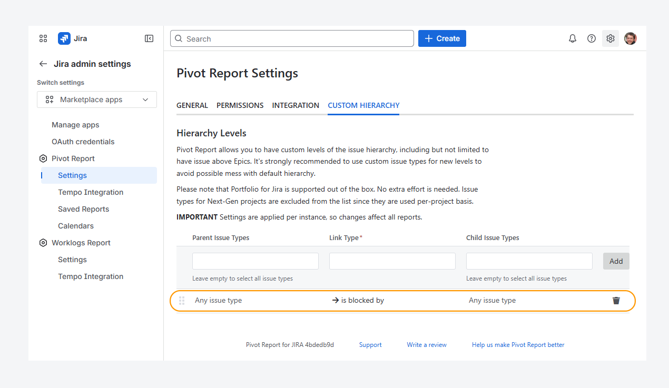669x388 pixels.
Task: Switch to the INTEGRATION tab
Action: [x=296, y=105]
